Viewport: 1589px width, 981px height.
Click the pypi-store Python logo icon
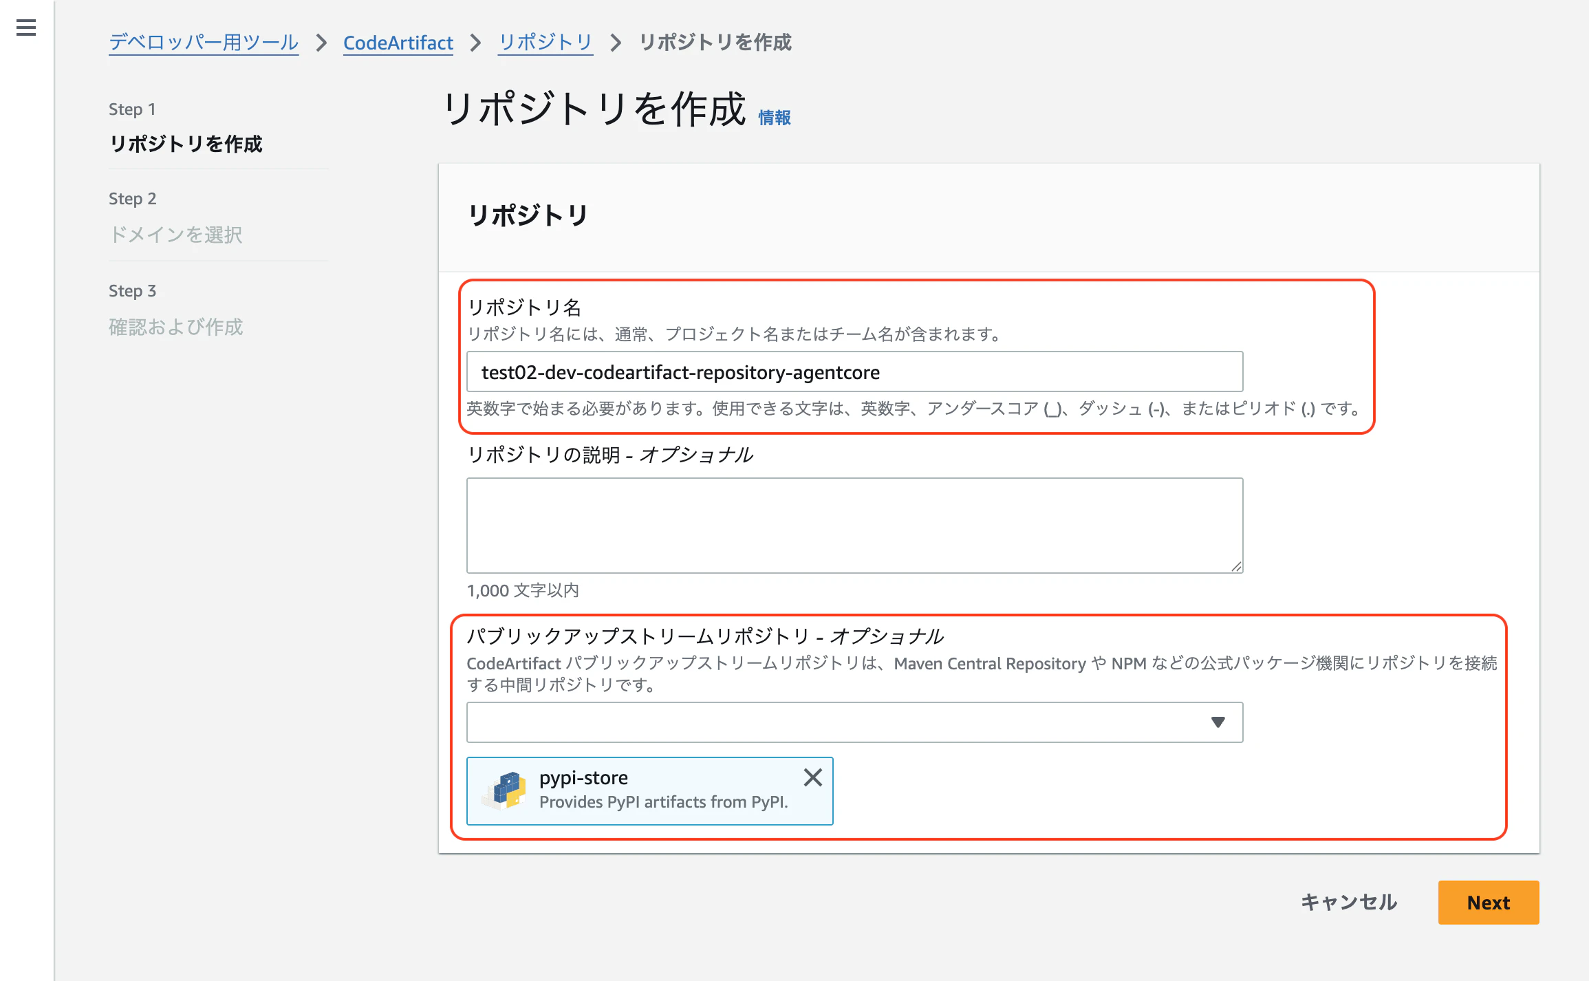(x=506, y=790)
